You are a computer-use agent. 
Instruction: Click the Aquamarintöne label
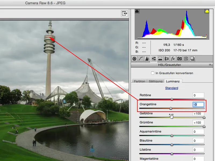[x=150, y=131]
